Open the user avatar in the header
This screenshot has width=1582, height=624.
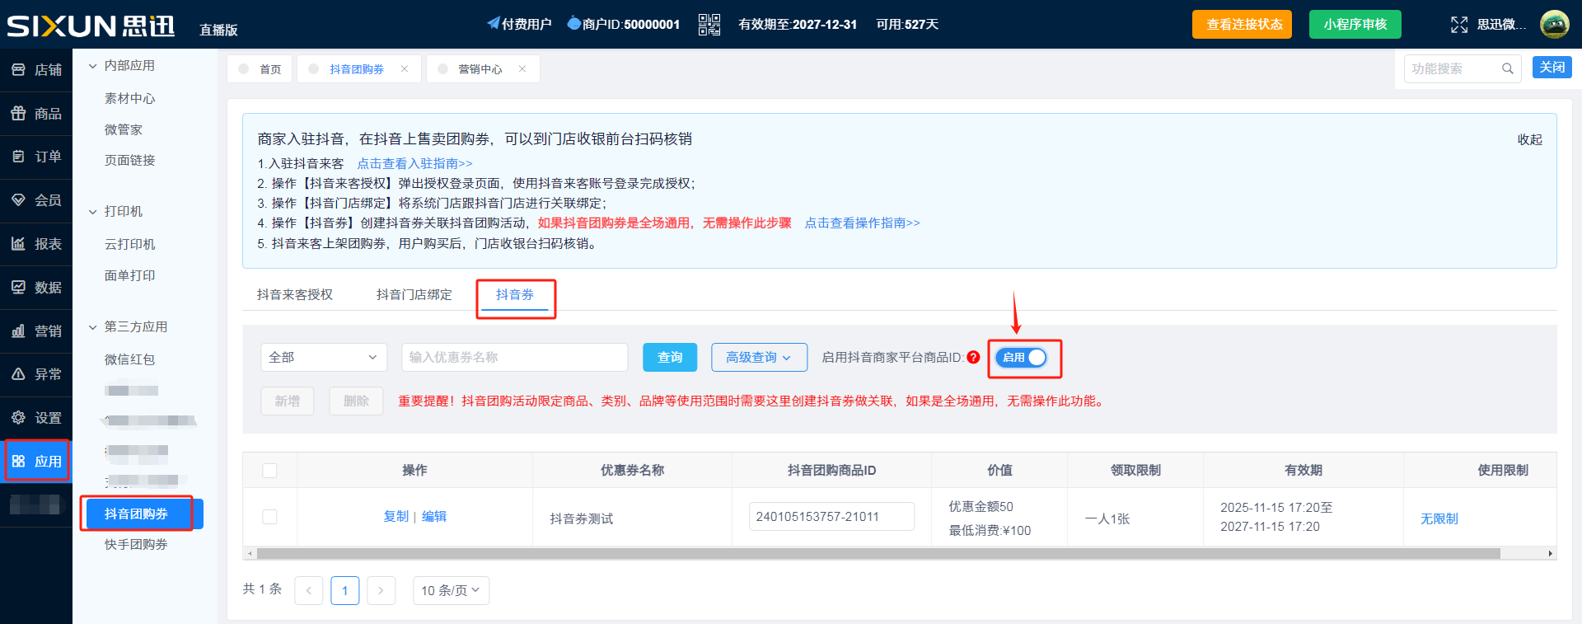(x=1554, y=25)
